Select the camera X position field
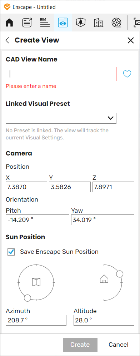The width and height of the screenshot is (140, 356). 26,187
